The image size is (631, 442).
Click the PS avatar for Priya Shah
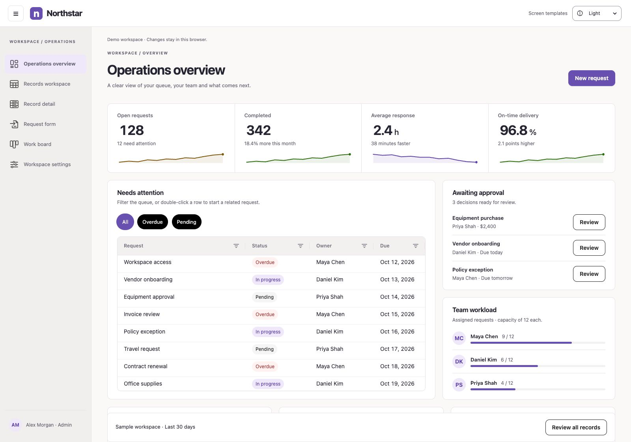pyautogui.click(x=459, y=385)
